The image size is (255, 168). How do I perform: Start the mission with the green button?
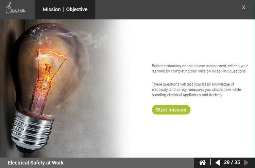coord(171,110)
